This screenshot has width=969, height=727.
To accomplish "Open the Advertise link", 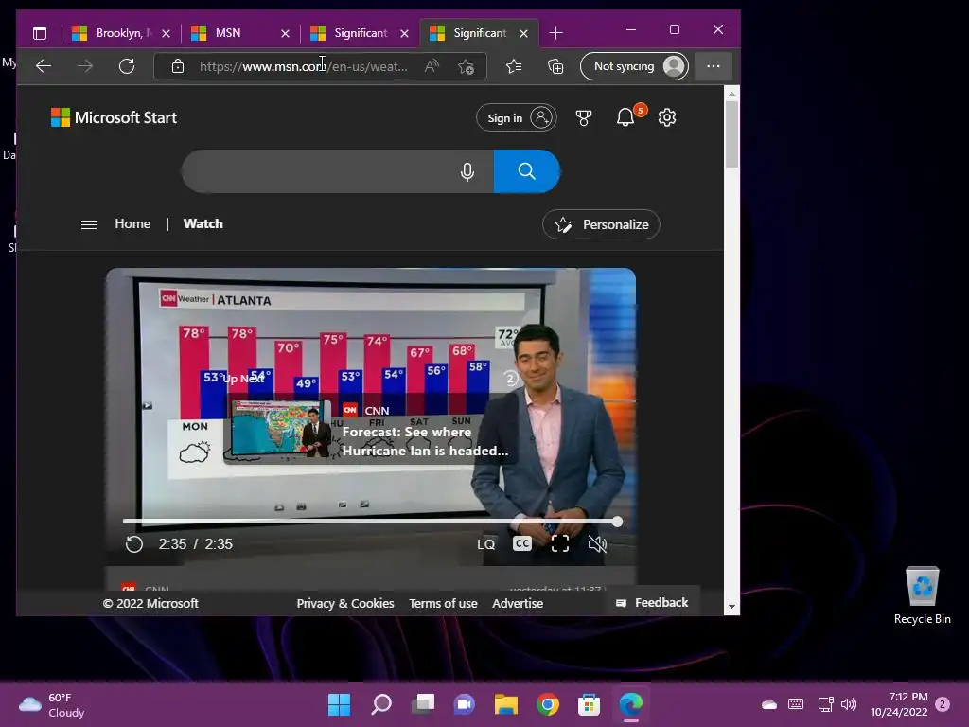I will 518,603.
